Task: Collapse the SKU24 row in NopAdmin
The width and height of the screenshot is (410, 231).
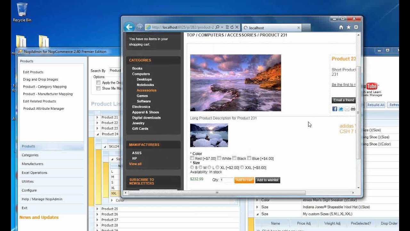Action: (105, 147)
